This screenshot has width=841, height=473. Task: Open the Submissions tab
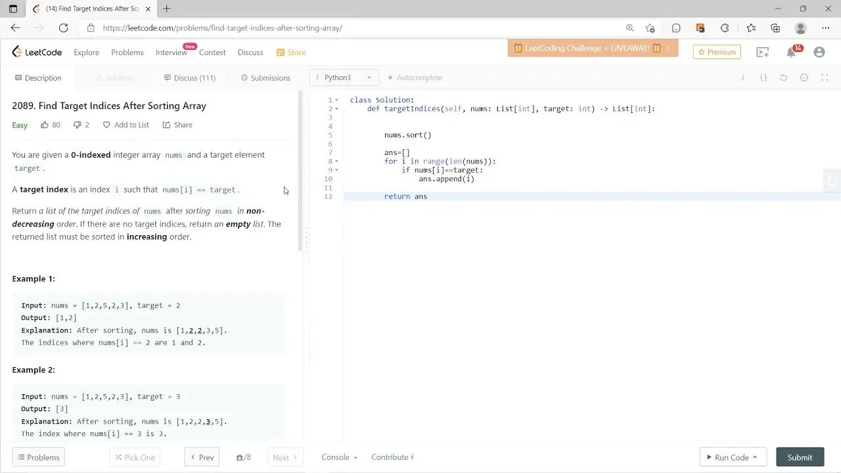coord(265,78)
